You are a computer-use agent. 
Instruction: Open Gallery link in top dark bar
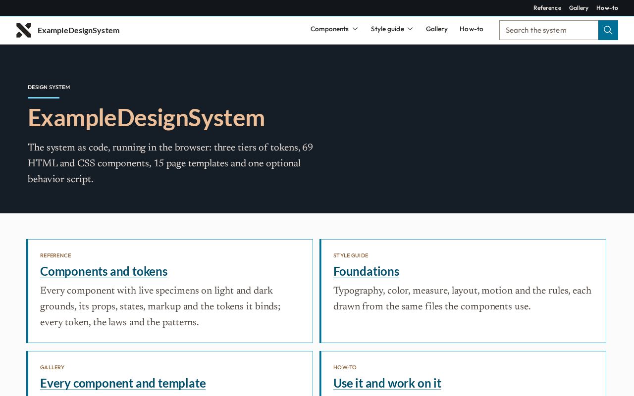[579, 8]
